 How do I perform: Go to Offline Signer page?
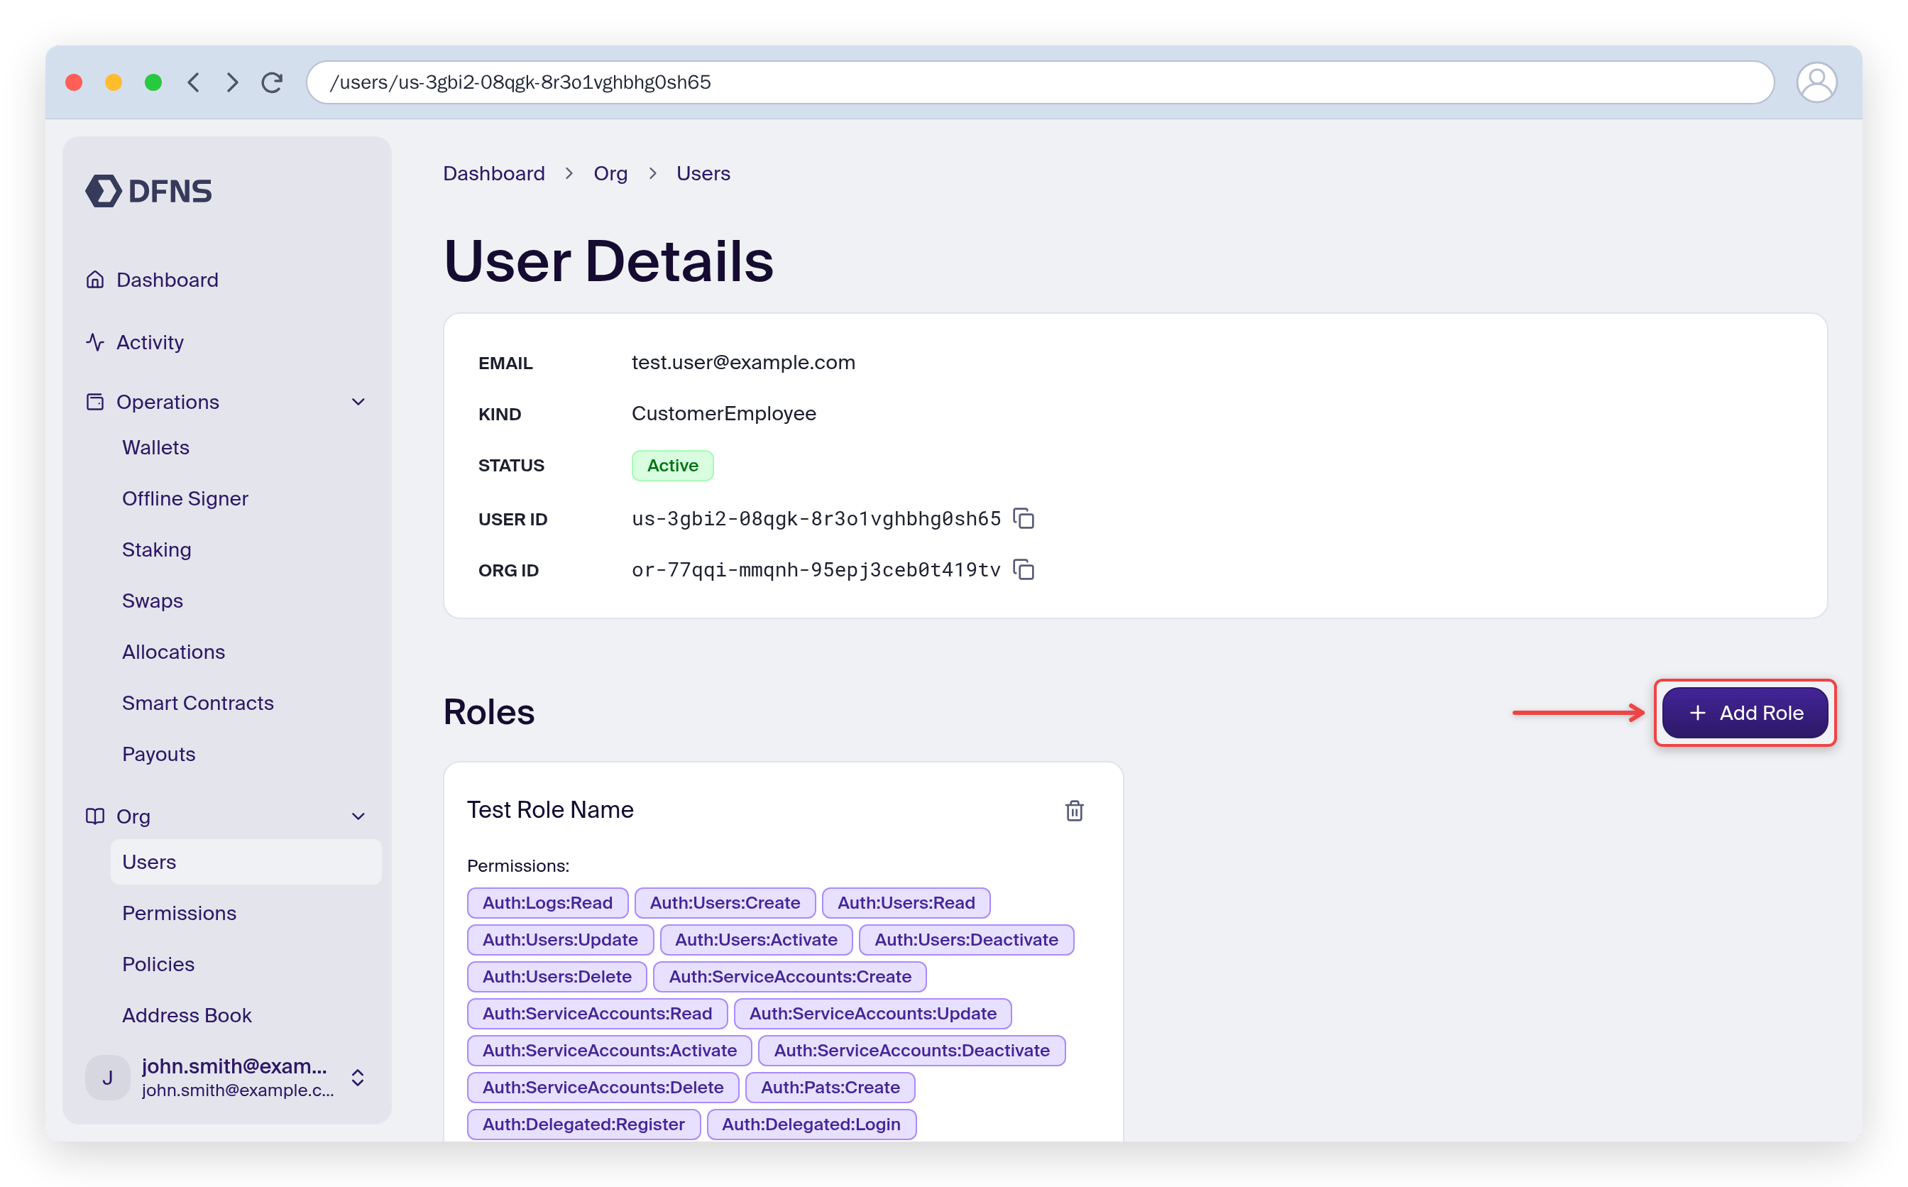185,498
